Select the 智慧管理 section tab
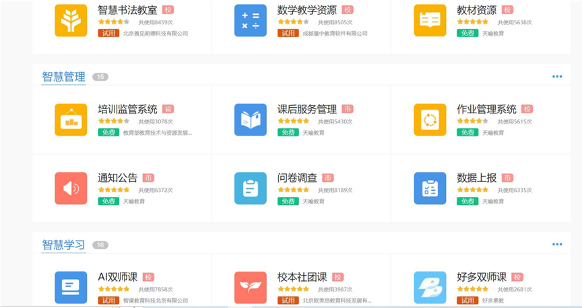 click(63, 77)
